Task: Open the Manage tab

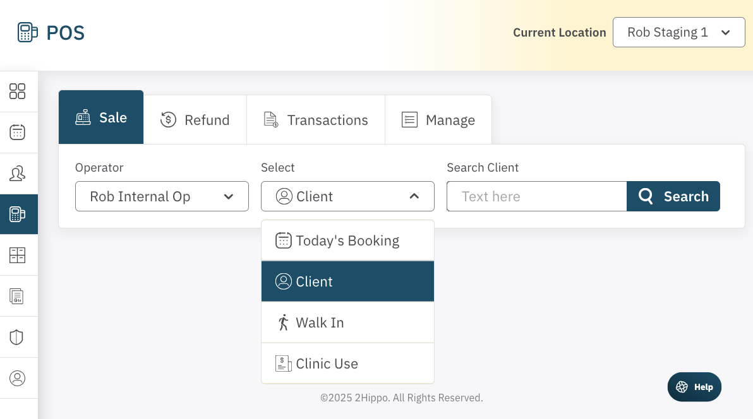Action: click(x=438, y=120)
